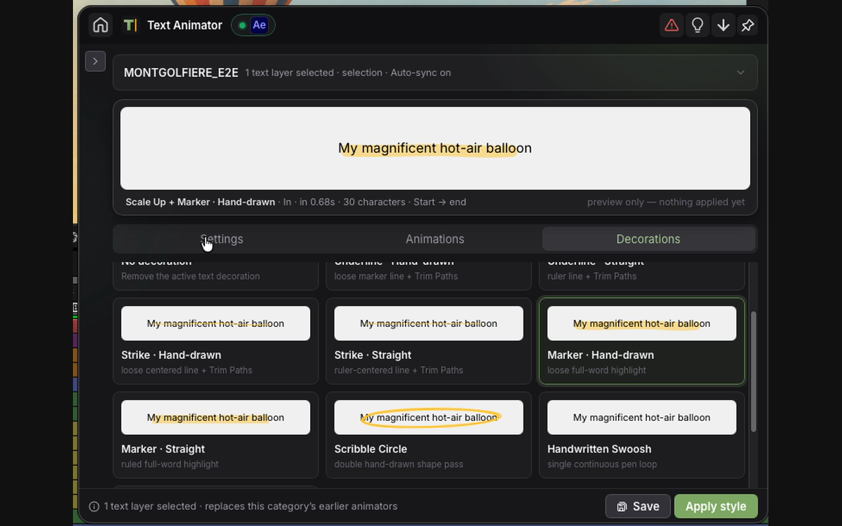Open the Animations tab
This screenshot has height=526, width=842.
coord(435,239)
